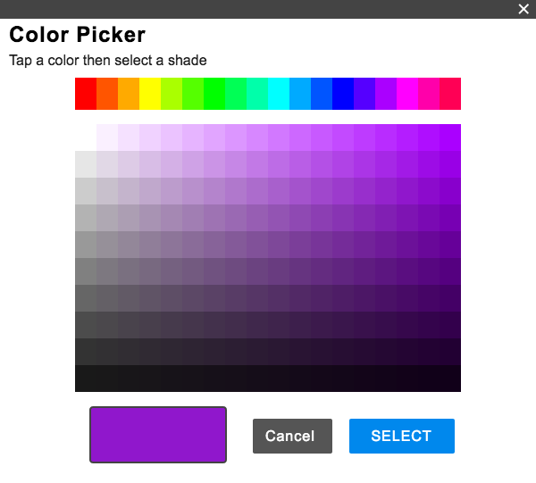The image size is (536, 483).
Task: Pick the pure green hue swatch
Action: (x=214, y=94)
